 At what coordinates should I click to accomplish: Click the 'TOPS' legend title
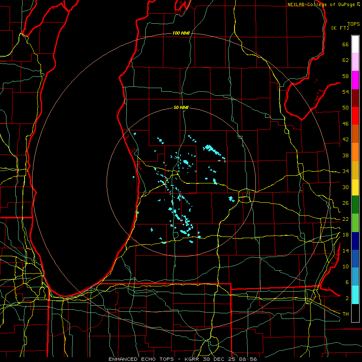354,24
